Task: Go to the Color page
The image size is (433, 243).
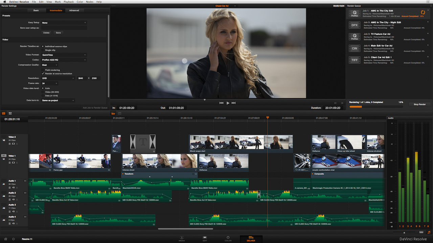Action: pyautogui.click(x=228, y=239)
